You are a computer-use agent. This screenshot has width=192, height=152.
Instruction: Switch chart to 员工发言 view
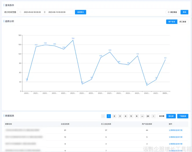[183, 22]
